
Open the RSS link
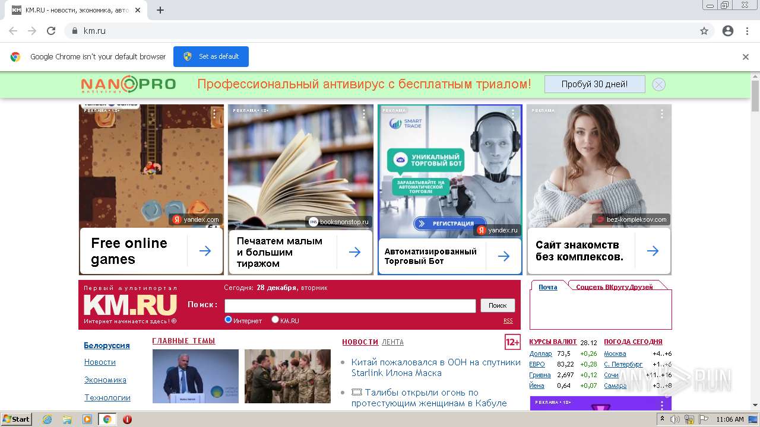(x=508, y=321)
